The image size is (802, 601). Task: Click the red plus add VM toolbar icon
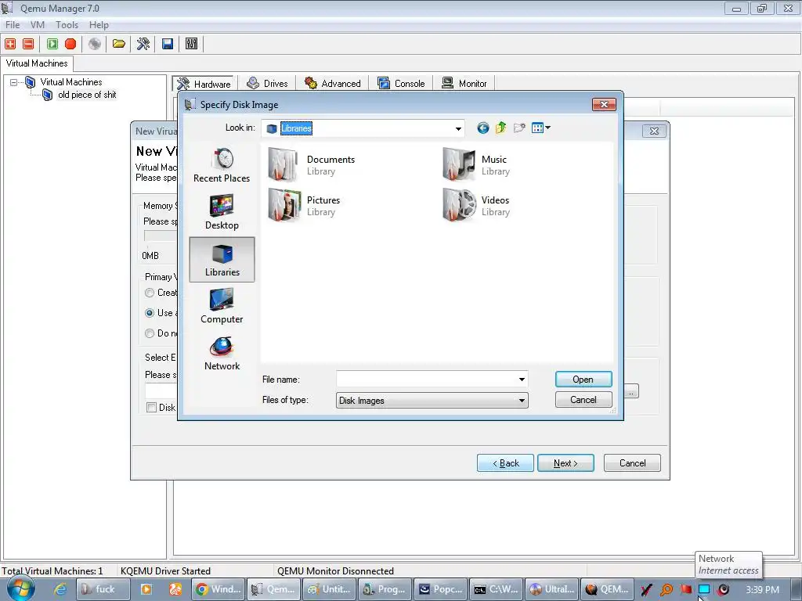[10, 44]
